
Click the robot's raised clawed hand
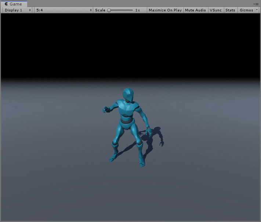click(106, 109)
